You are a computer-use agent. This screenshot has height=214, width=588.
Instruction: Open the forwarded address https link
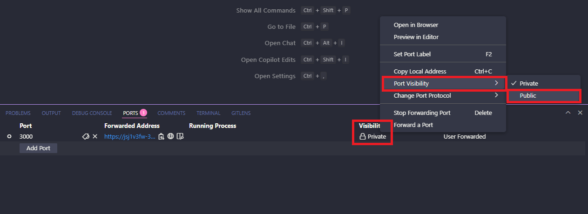click(130, 136)
